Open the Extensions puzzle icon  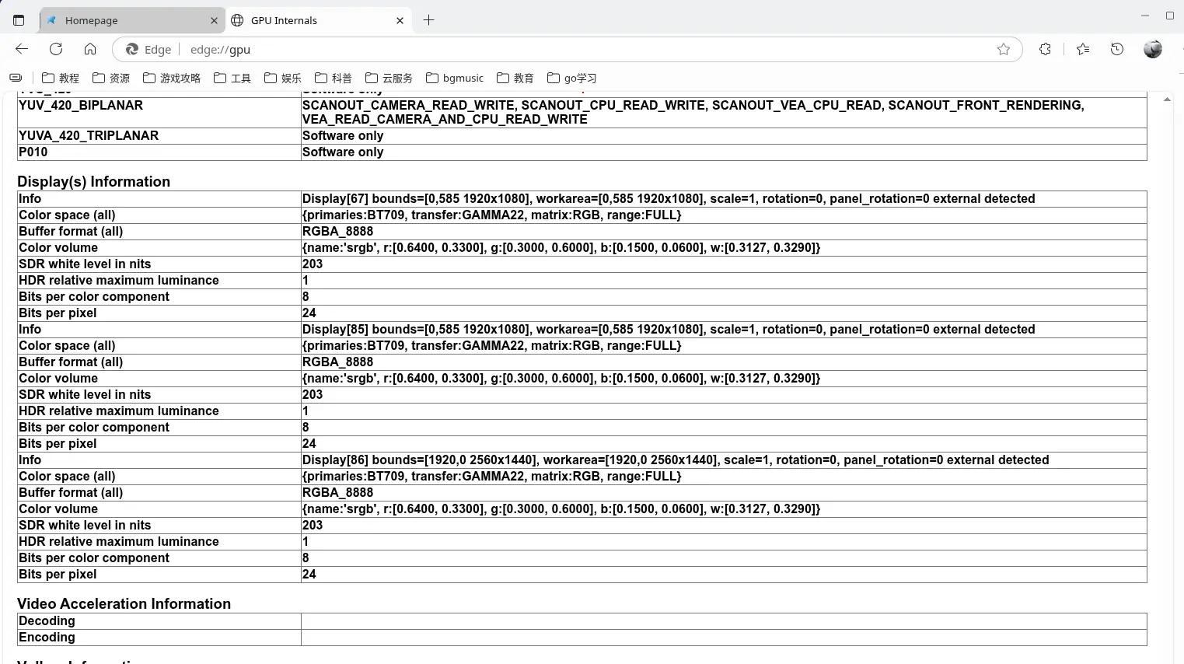[x=1045, y=49]
